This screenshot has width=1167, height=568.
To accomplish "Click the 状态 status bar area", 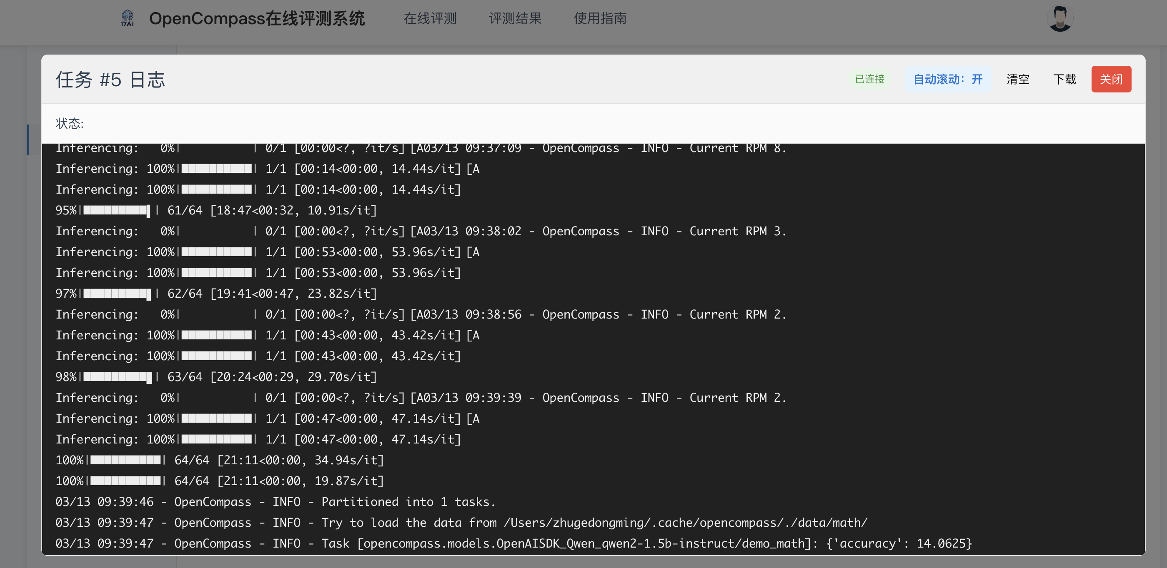I will pos(70,124).
